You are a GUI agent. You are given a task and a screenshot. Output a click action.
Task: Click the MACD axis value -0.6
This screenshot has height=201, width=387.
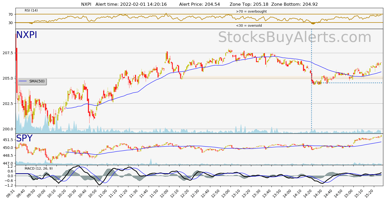click(9, 181)
